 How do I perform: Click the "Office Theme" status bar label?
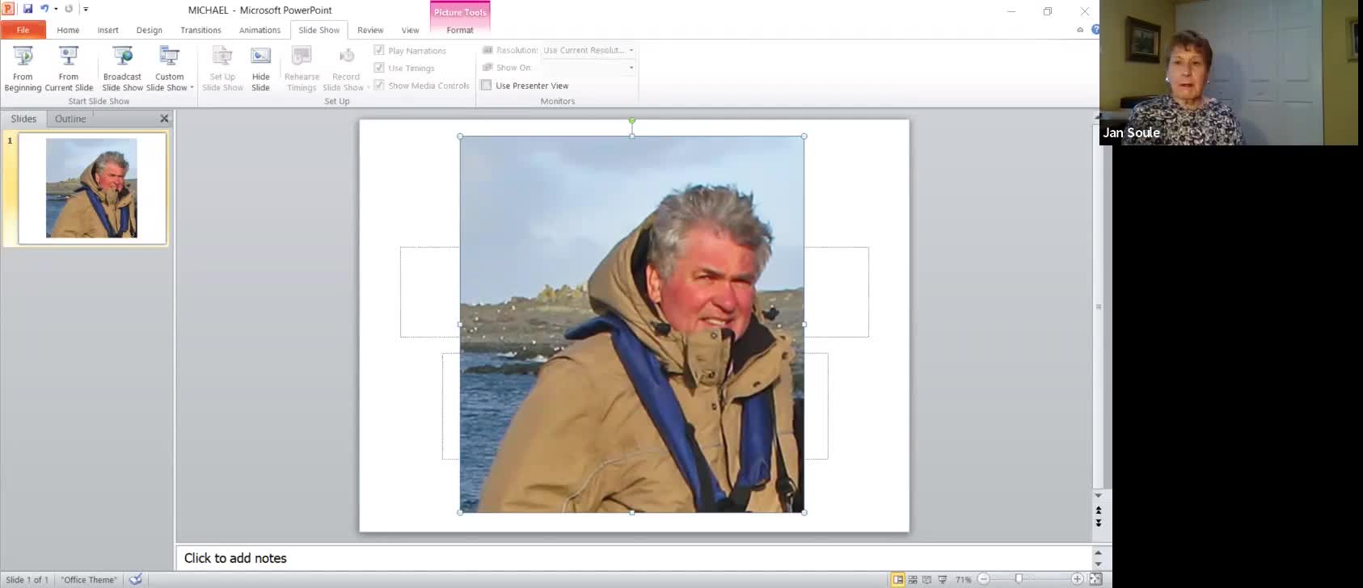89,580
